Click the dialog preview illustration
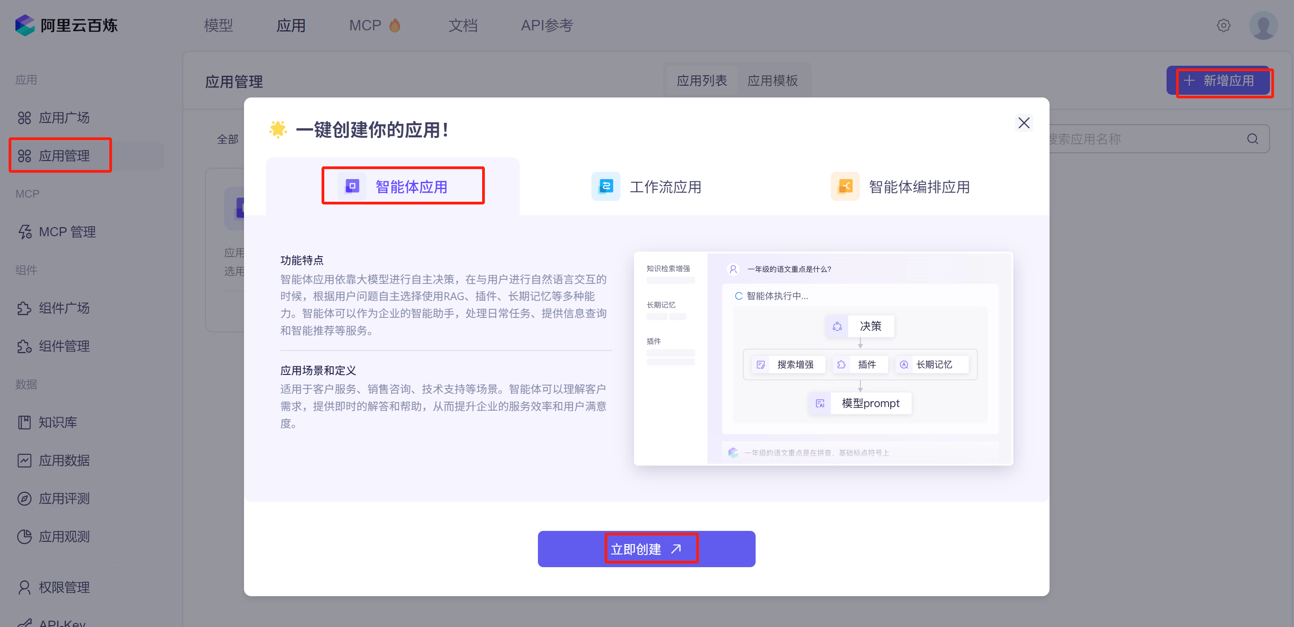Screen dimensions: 1294x627 pyautogui.click(x=823, y=358)
